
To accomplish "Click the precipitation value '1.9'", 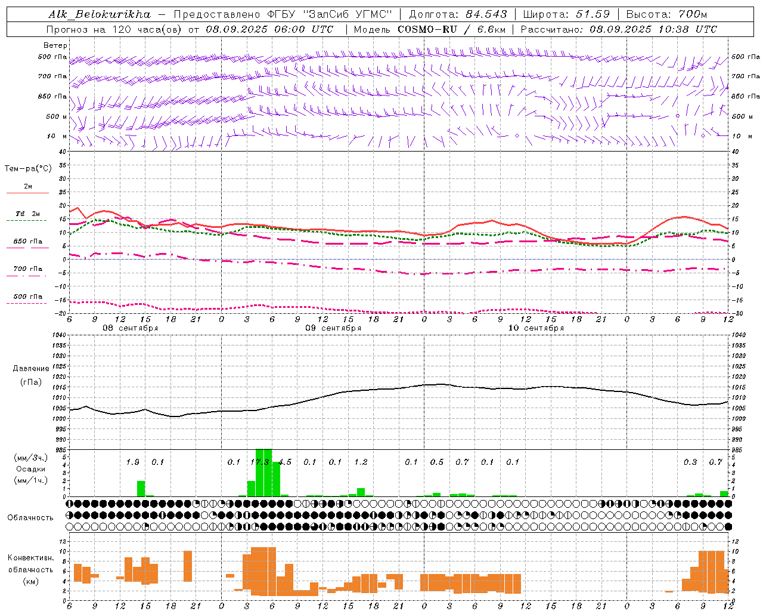I will [x=133, y=462].
